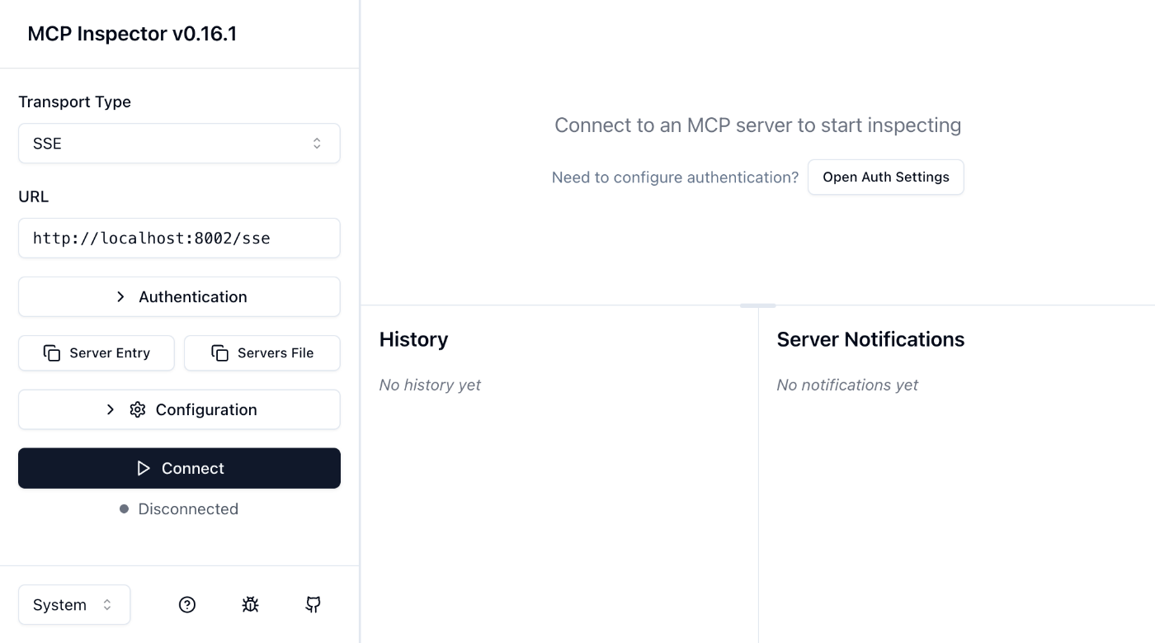Click 'Need to configure authentication?' text

tap(675, 177)
